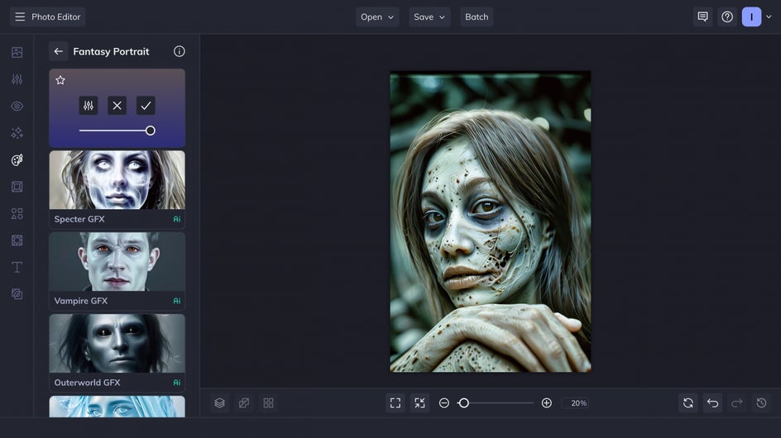Open the Edit adjustments sliders sidebar icon
The image size is (781, 438).
(17, 79)
